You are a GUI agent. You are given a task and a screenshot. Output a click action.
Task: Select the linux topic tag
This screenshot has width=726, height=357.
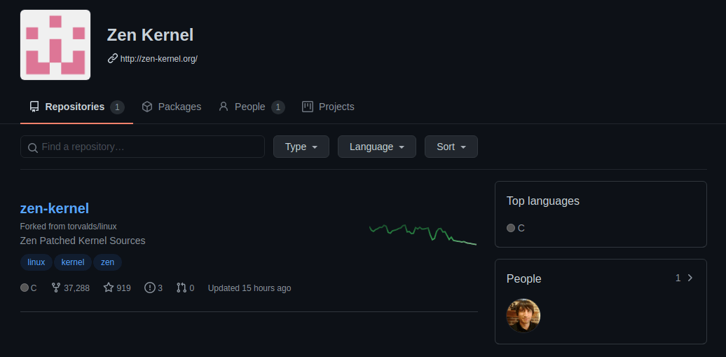tap(36, 262)
